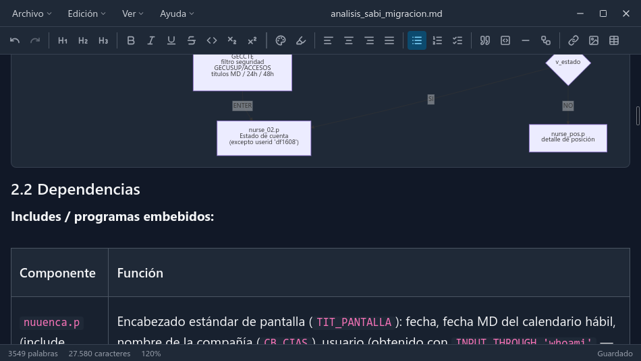Image resolution: width=641 pixels, height=361 pixels.
Task: Select the nurse_02.p diagram node
Action: (x=264, y=138)
